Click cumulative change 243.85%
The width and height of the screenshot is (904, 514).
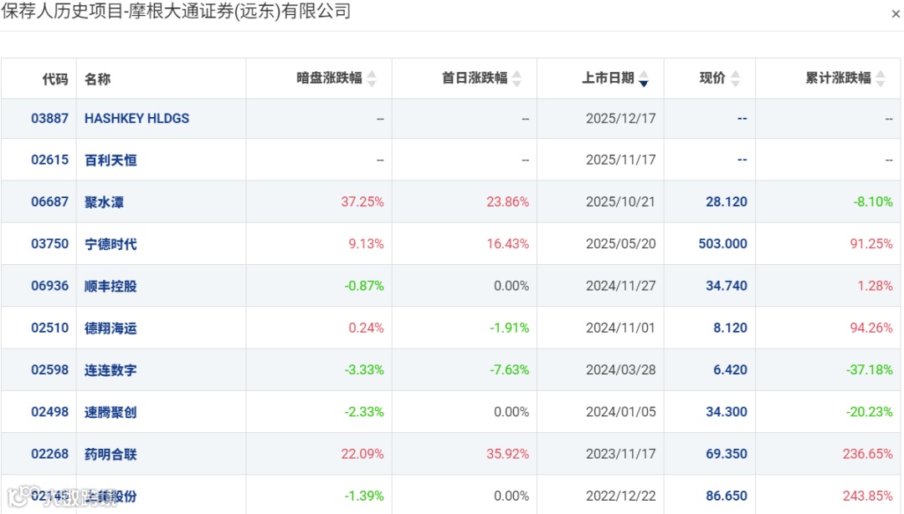868,496
